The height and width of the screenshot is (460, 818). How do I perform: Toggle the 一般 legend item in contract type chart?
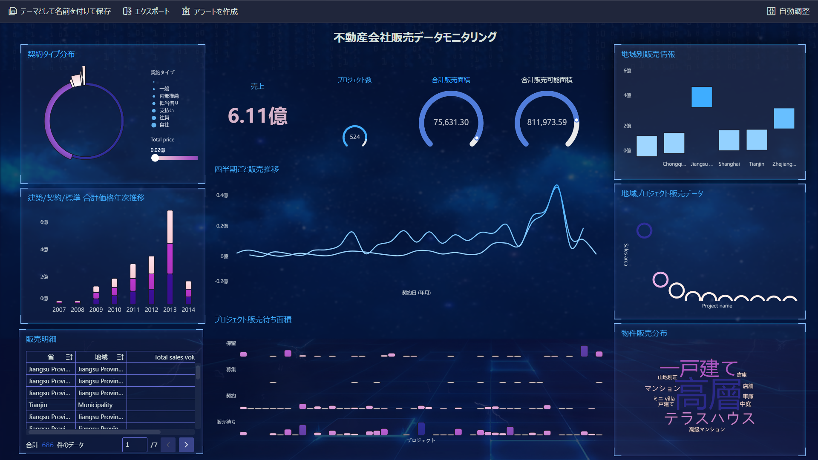(x=164, y=89)
